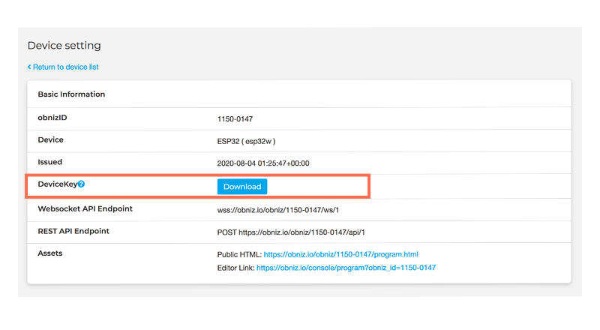
Task: Click the Websocket API Endpoint label
Action: [x=85, y=208]
